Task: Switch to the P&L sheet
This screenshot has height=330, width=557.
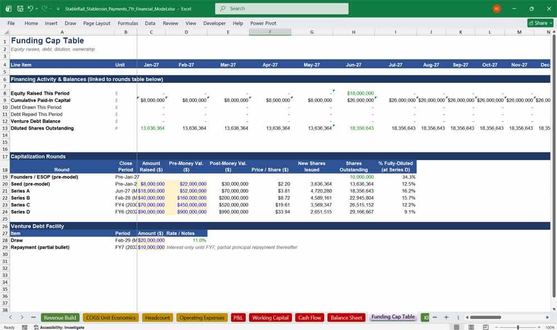Action: (x=238, y=318)
